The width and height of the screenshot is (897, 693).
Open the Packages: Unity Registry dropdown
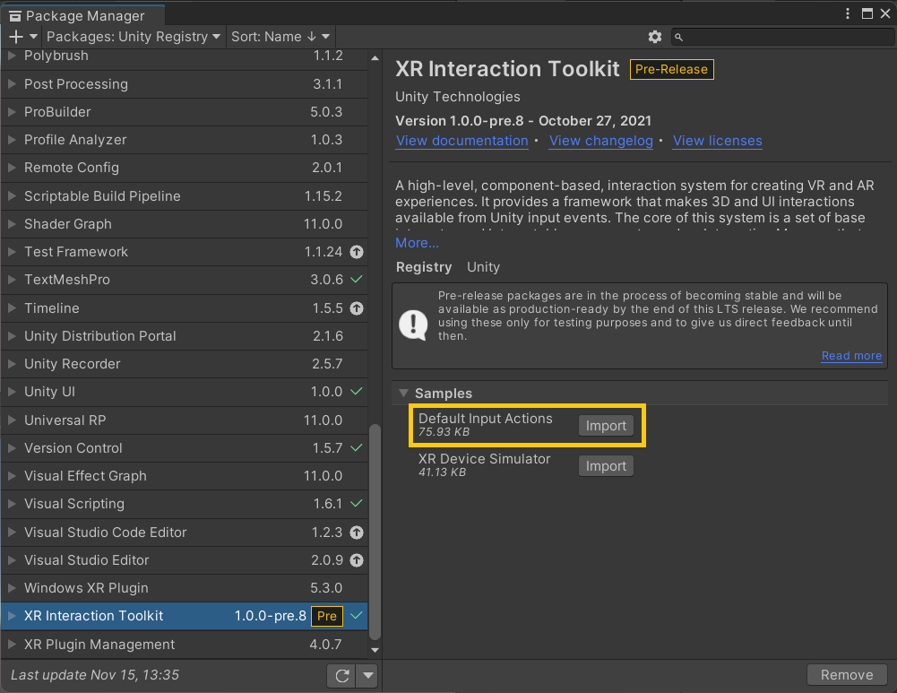(x=134, y=37)
